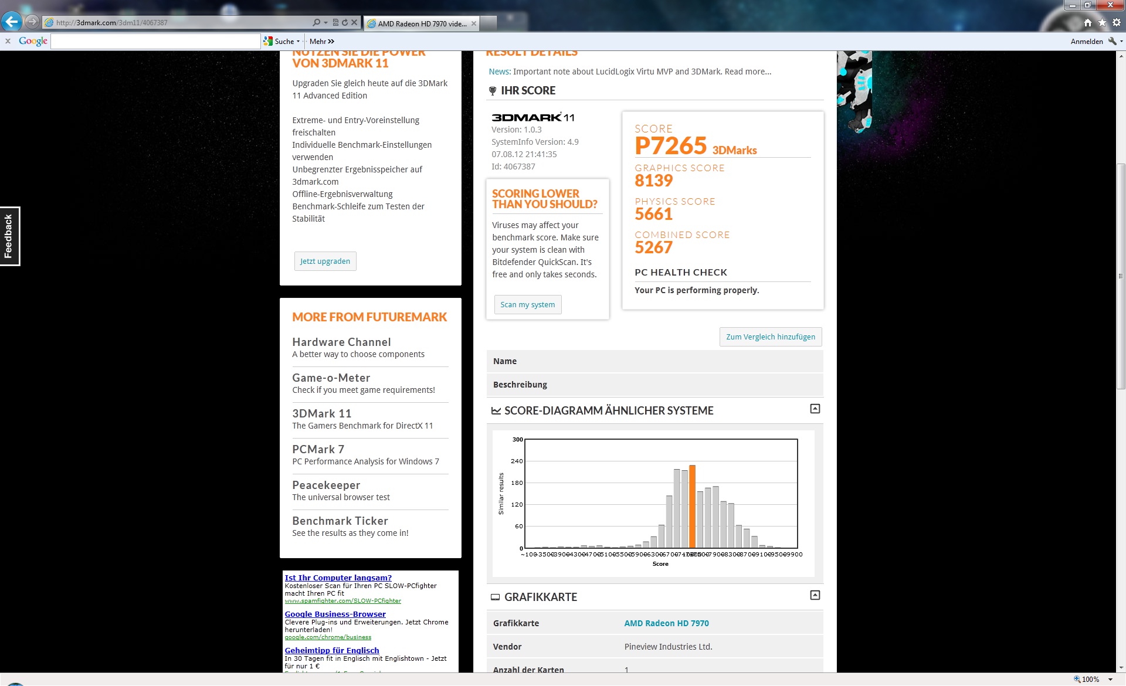Collapse the Grafikkarte section
Viewport: 1126px width, 686px height.
pyautogui.click(x=815, y=595)
